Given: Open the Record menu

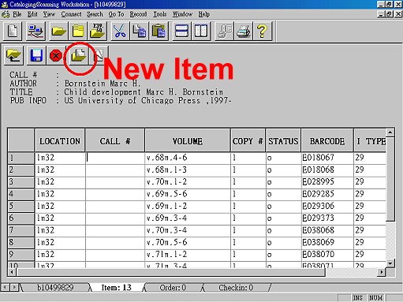Looking at the screenshot, I should [x=138, y=14].
